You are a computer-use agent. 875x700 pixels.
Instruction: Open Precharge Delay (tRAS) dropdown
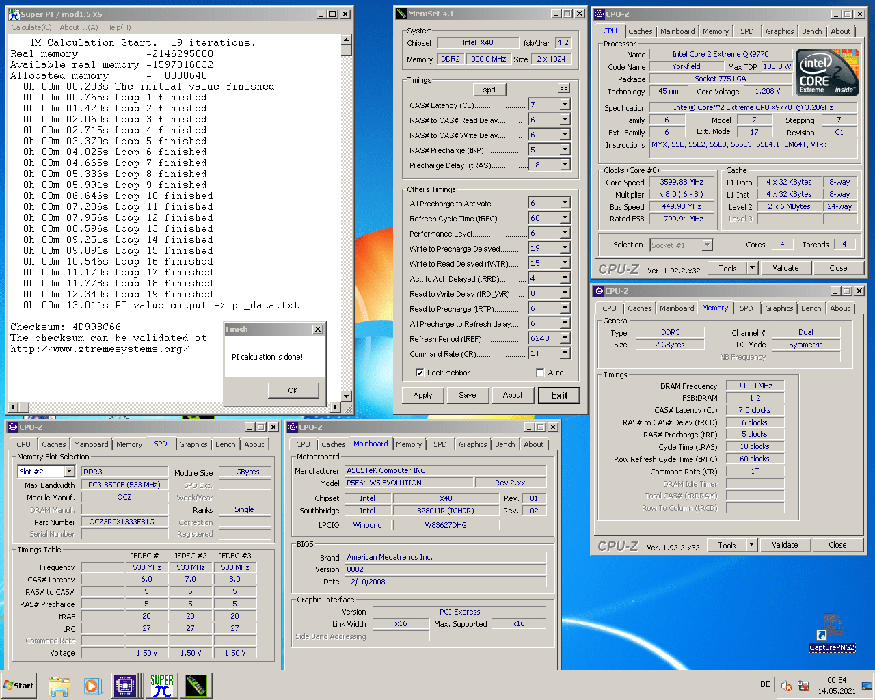click(565, 165)
